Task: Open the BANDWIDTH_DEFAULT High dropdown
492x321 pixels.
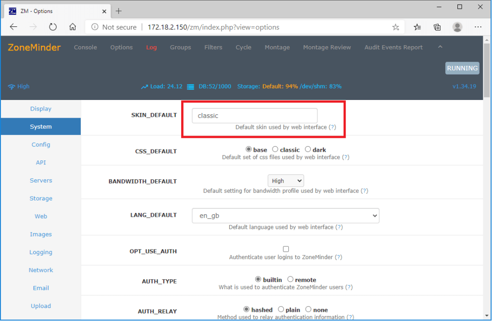Action: pos(286,181)
